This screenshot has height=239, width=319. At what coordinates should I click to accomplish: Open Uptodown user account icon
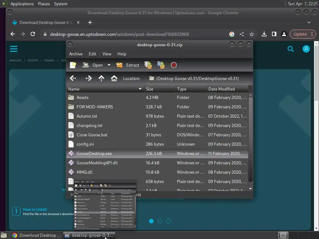click(306, 49)
